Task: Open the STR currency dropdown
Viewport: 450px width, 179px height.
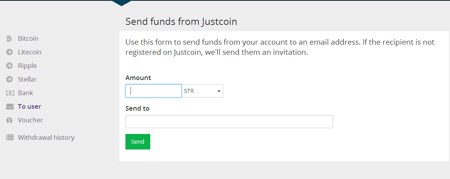Action: click(202, 91)
